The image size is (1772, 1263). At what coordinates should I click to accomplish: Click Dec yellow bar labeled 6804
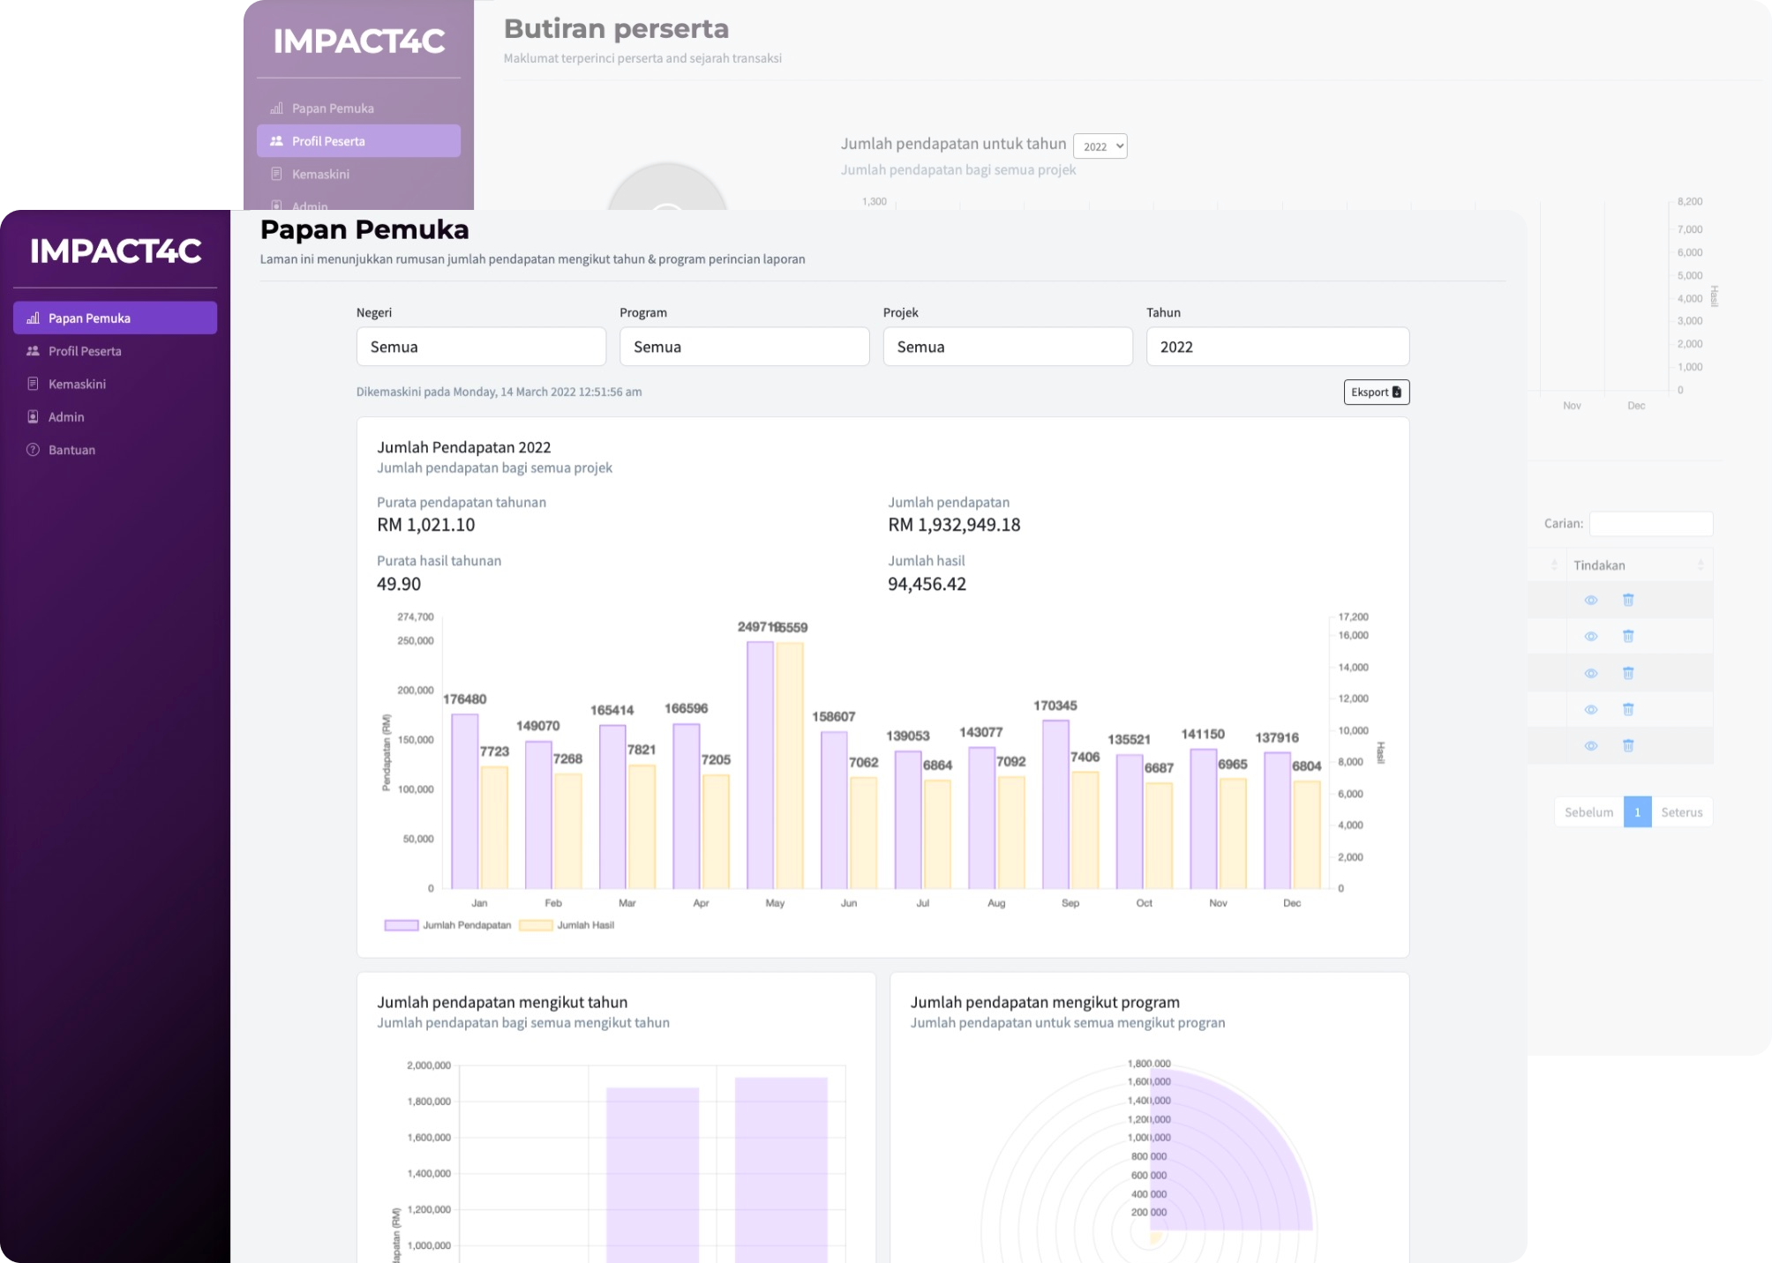coord(1307,834)
